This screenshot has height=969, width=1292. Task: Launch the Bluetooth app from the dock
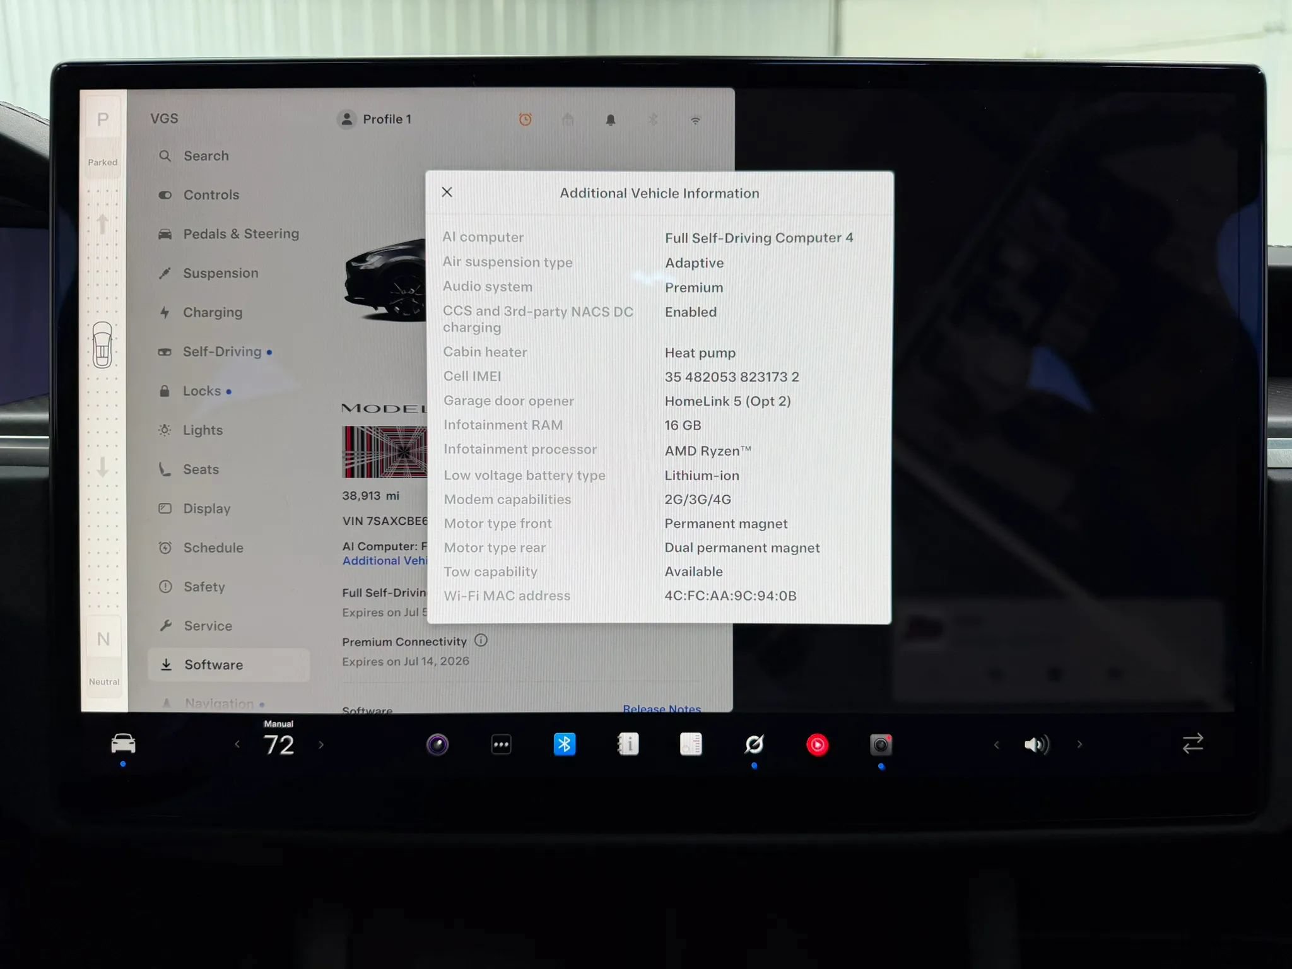[565, 744]
